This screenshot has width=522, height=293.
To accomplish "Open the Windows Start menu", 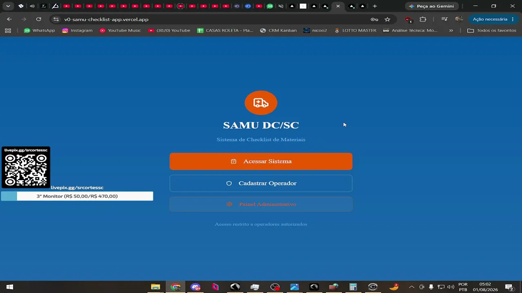I will 10,287.
